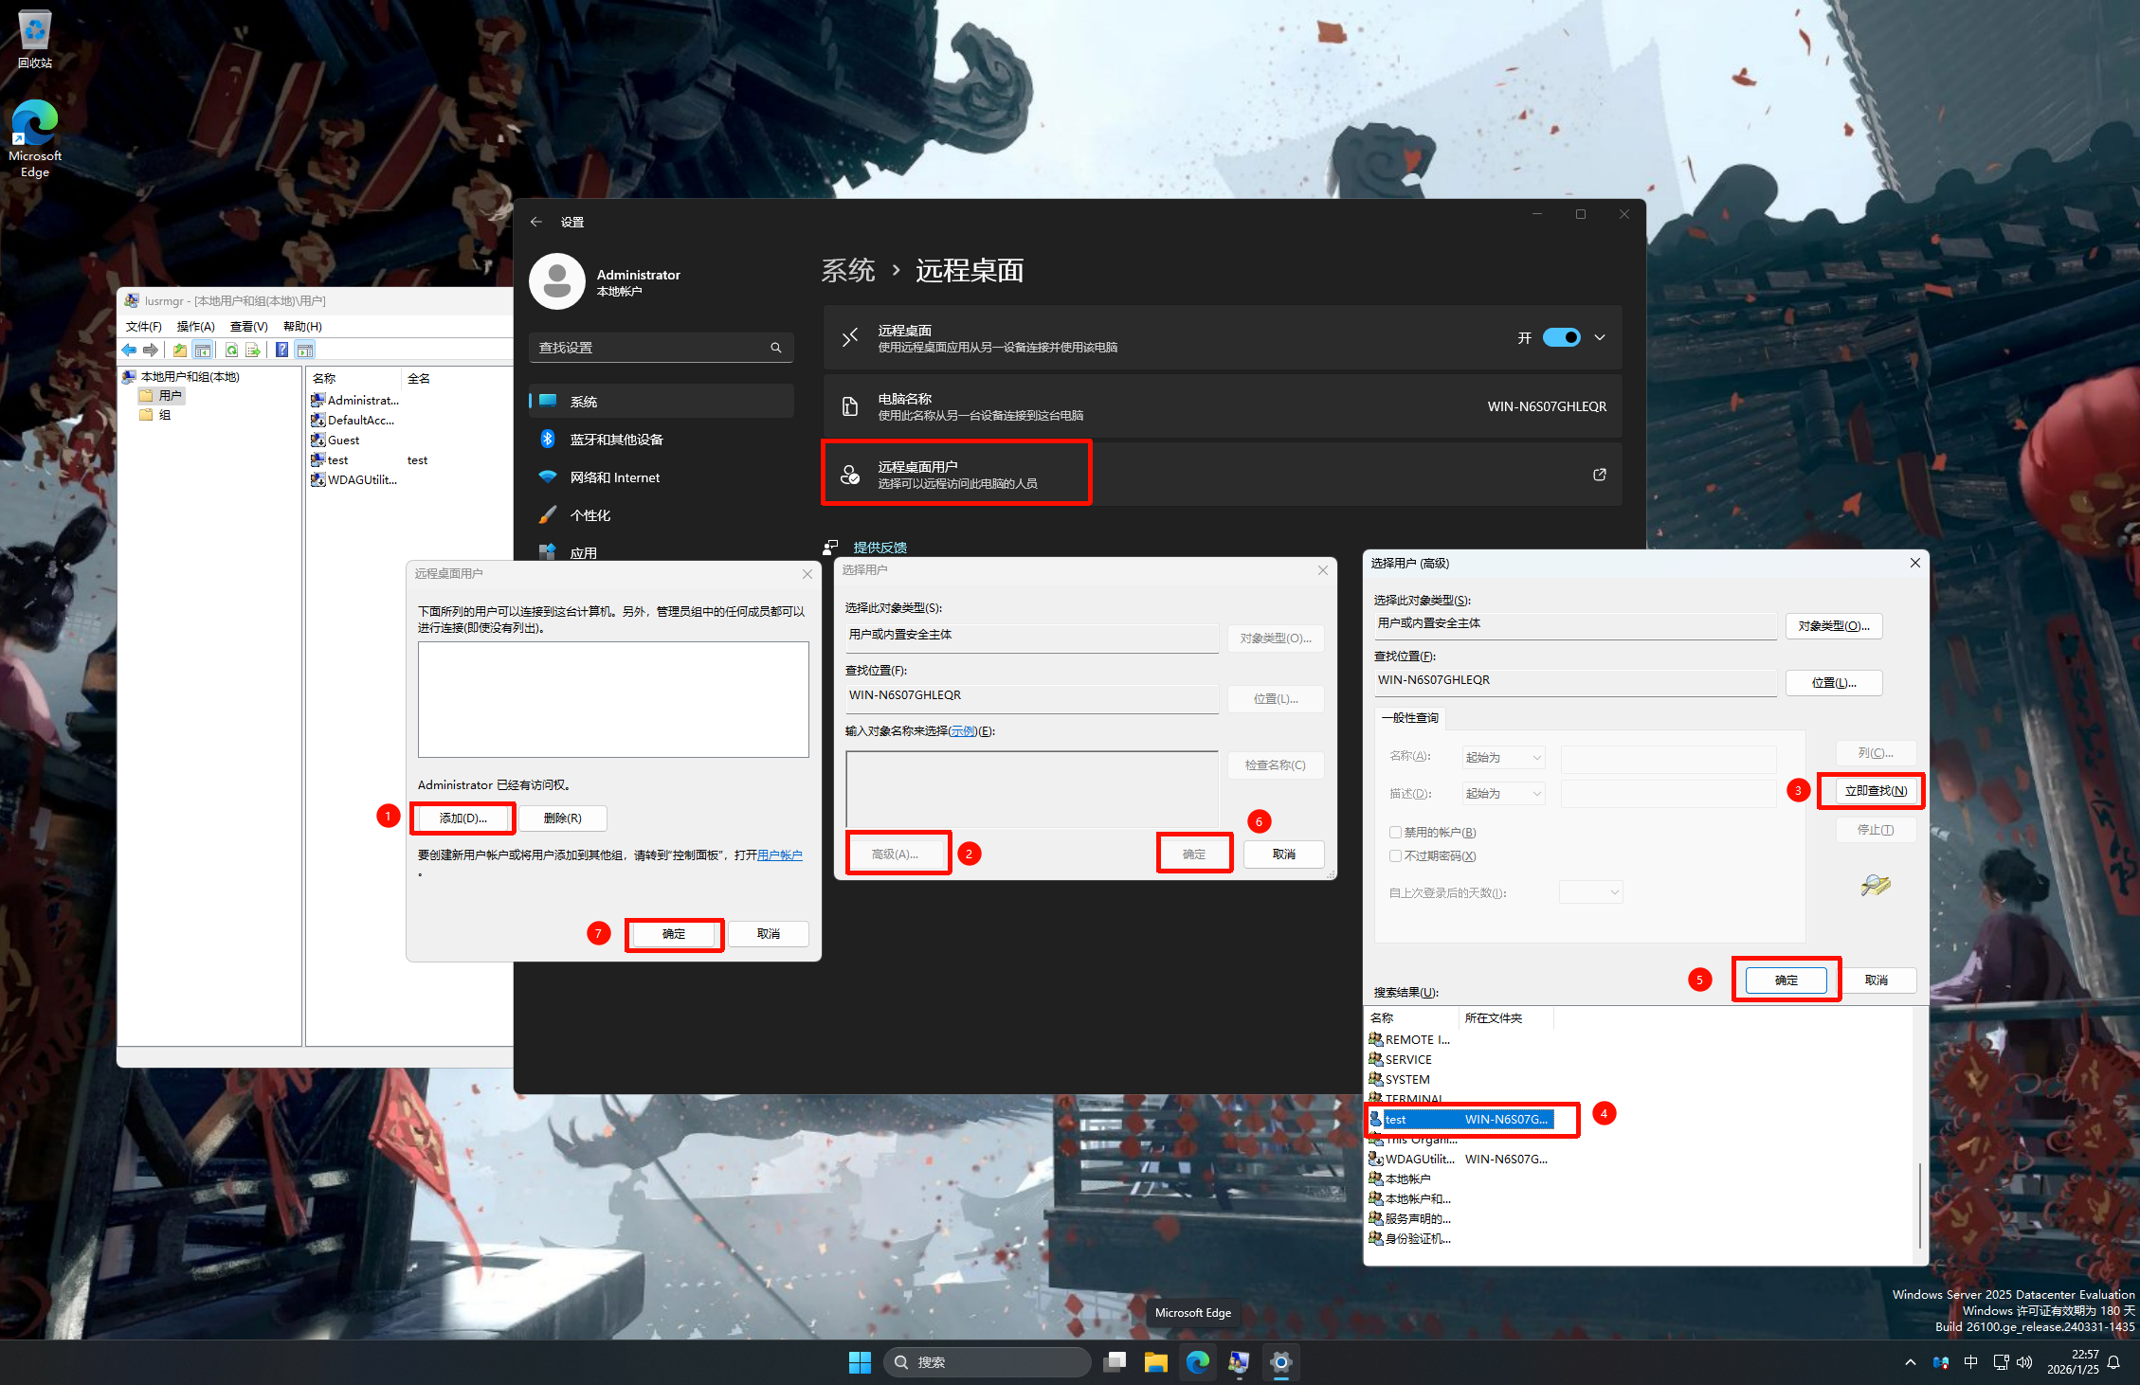Click the blue Back arrow in lusrmgr
The height and width of the screenshot is (1385, 2140).
[x=129, y=351]
